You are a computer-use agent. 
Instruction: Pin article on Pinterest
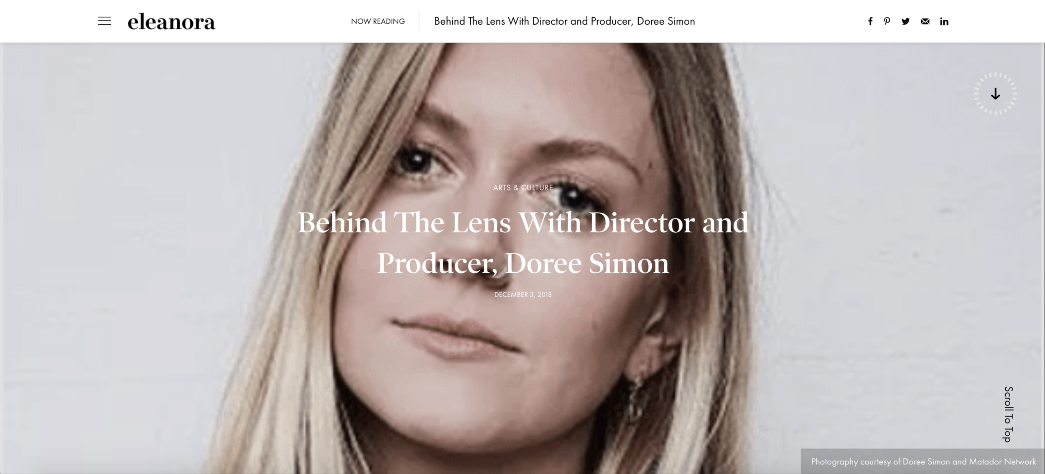(887, 21)
